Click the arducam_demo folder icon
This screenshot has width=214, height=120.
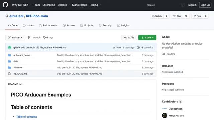9,55
